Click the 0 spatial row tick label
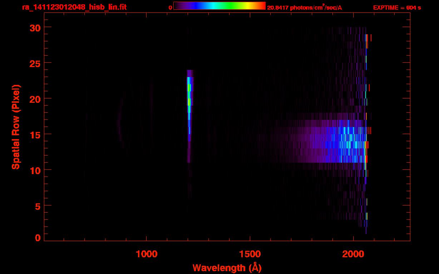 click(38, 238)
